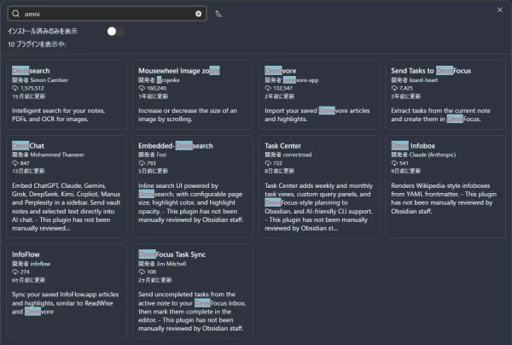Click download count 7,425
The height and width of the screenshot is (345, 512).
click(406, 88)
